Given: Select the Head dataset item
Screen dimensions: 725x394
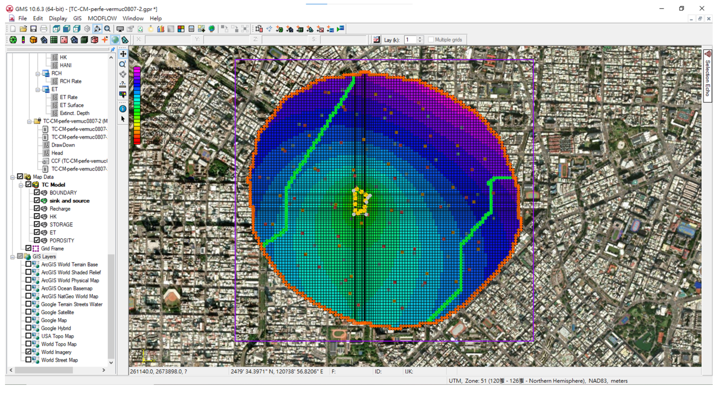Looking at the screenshot, I should tap(57, 153).
